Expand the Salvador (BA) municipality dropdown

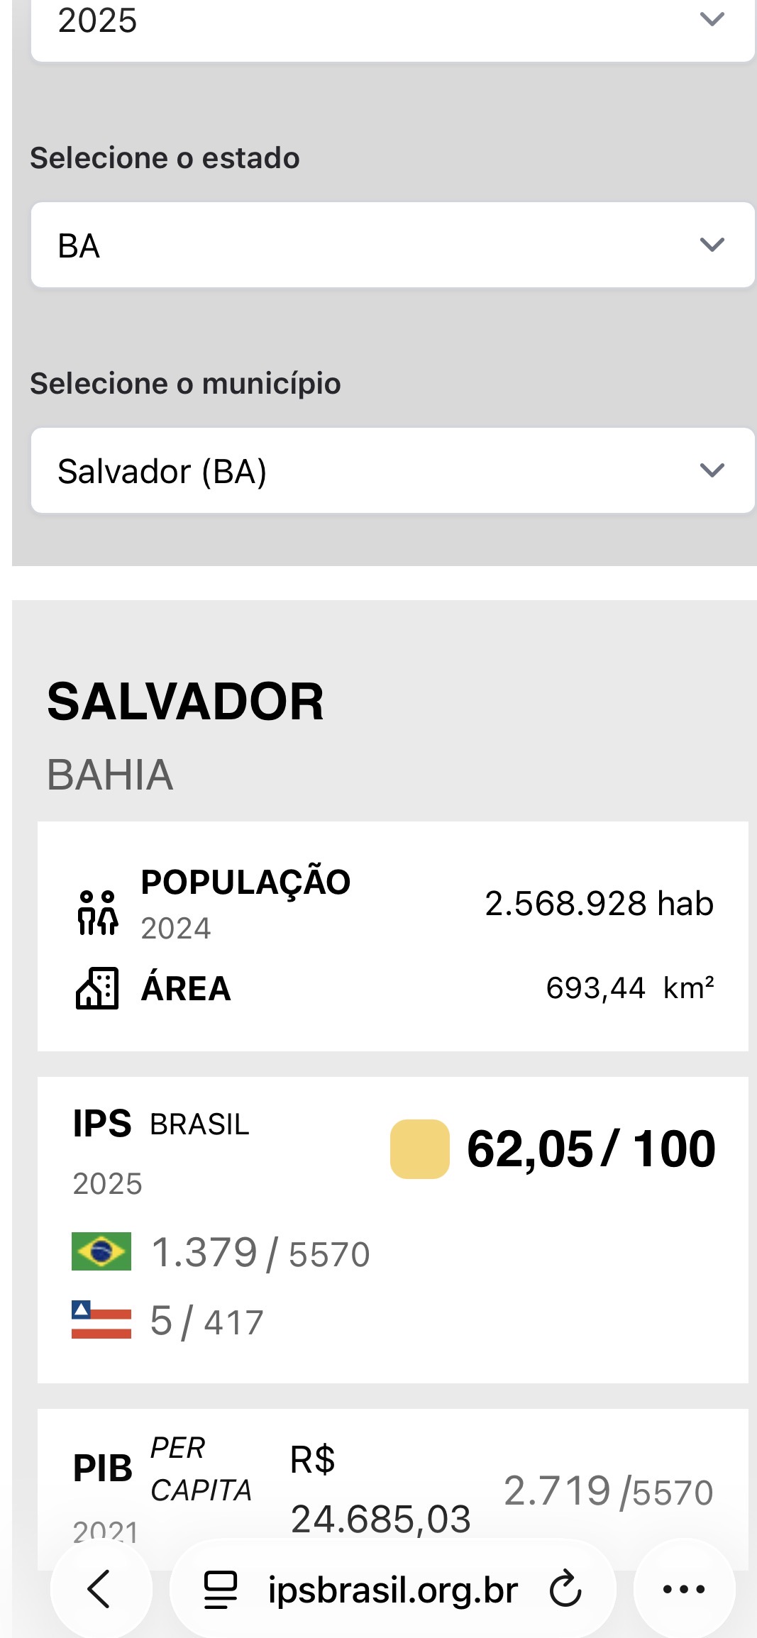[x=392, y=470]
